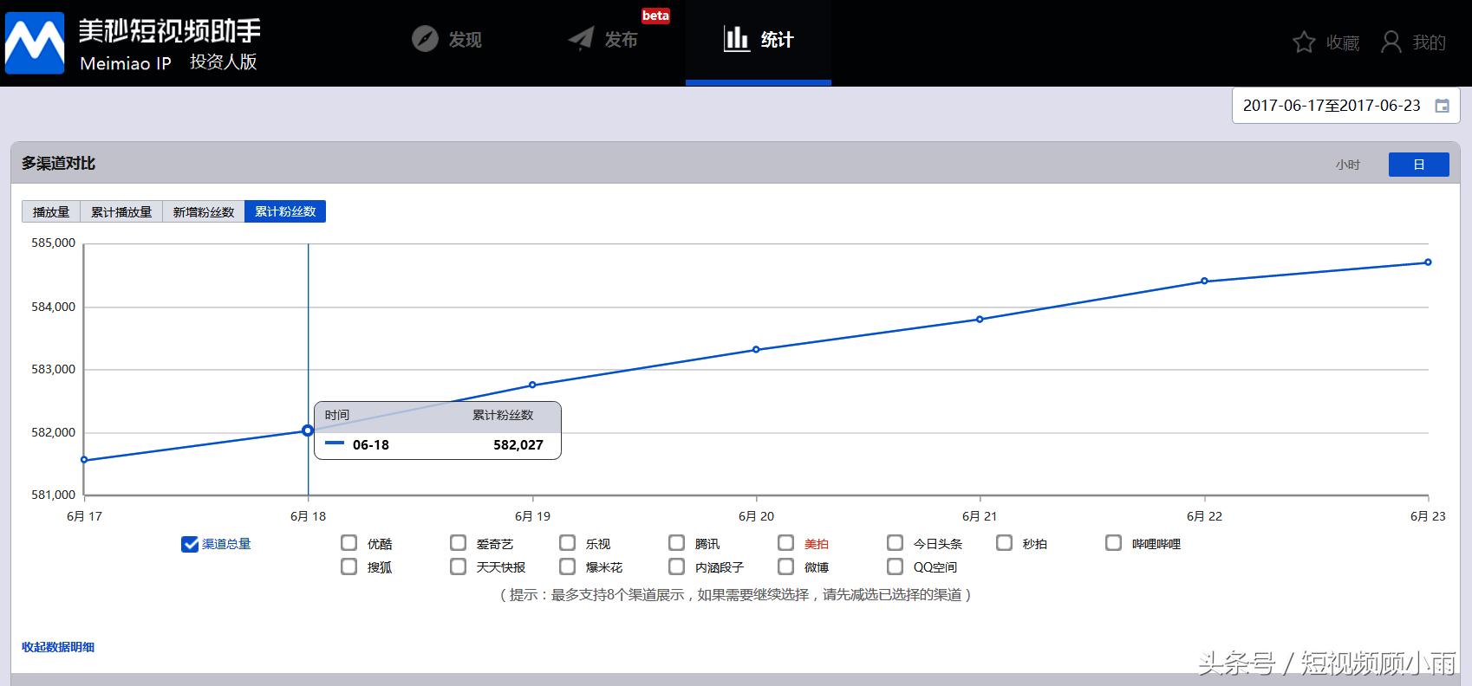Click the person 我的 icon
This screenshot has height=686, width=1472.
pyautogui.click(x=1391, y=42)
